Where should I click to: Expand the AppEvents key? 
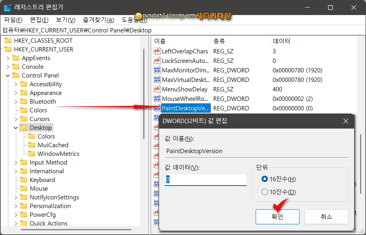pyautogui.click(x=8, y=58)
